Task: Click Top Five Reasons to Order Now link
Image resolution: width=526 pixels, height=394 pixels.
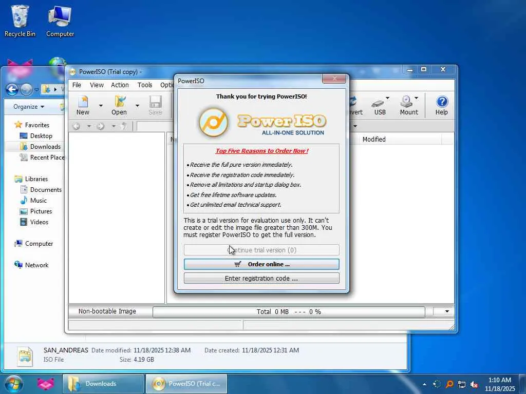Action: (x=261, y=151)
